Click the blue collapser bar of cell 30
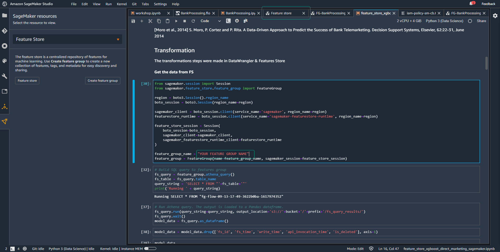The height and width of the screenshot is (252, 500). (134, 121)
